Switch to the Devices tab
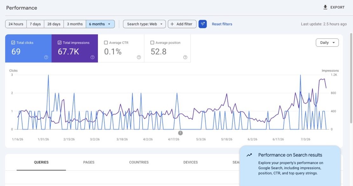This screenshot has width=353, height=186. click(190, 162)
